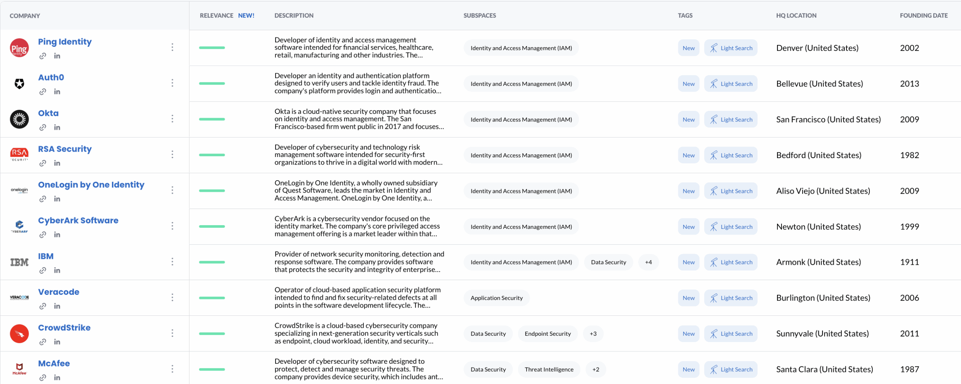Screen dimensions: 961x384
Task: Open the Okta company name link
Action: coord(48,113)
